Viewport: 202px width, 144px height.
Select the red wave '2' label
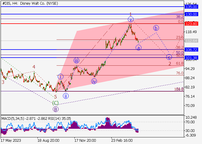point(170,64)
